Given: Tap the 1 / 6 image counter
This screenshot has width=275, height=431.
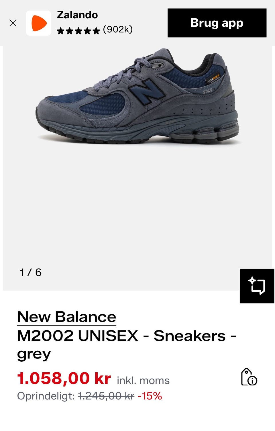Looking at the screenshot, I should click(x=31, y=273).
